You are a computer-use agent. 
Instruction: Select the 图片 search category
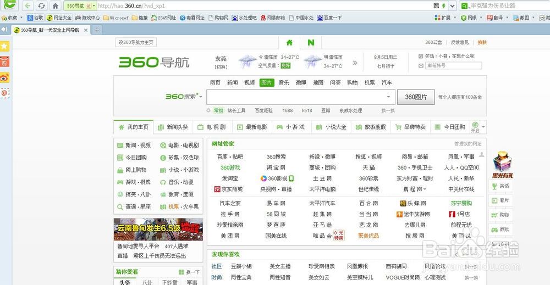(x=267, y=82)
